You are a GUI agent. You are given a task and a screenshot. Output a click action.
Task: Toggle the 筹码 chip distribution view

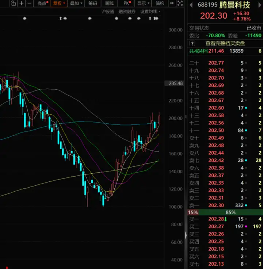click(93, 3)
